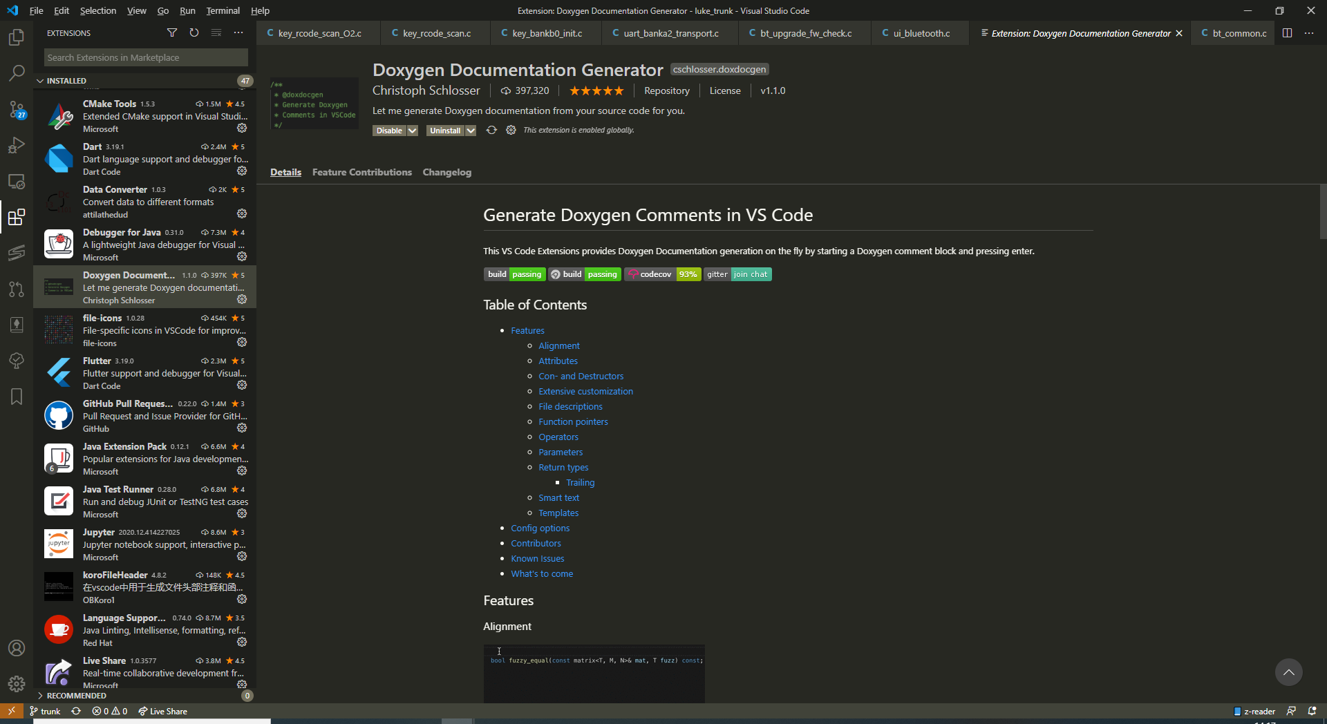Click in Search Extensions in Marketplace field
Viewport: 1327px width, 724px height.
146,57
